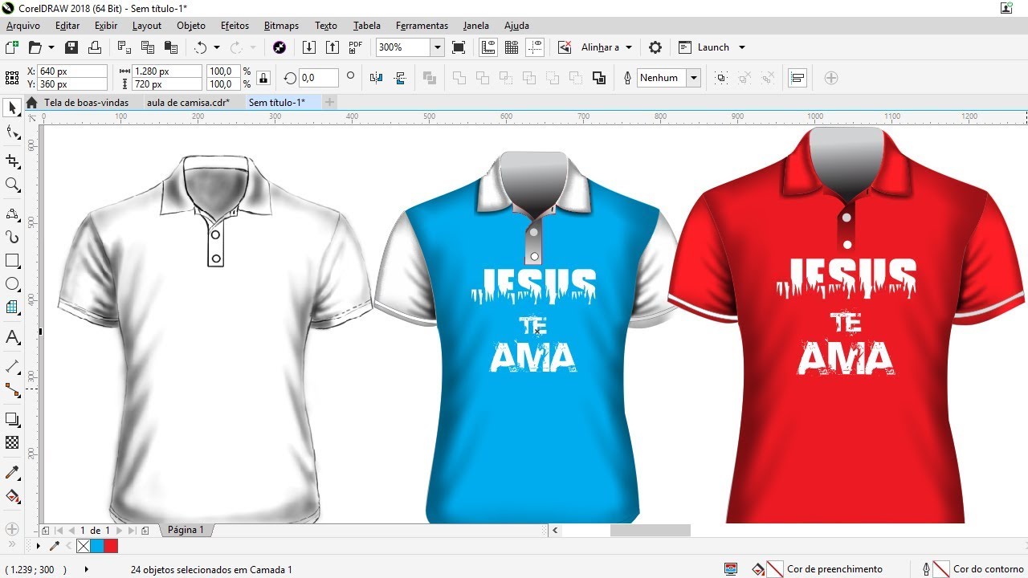Copy selection to clipboard
1028x578 pixels.
click(148, 47)
